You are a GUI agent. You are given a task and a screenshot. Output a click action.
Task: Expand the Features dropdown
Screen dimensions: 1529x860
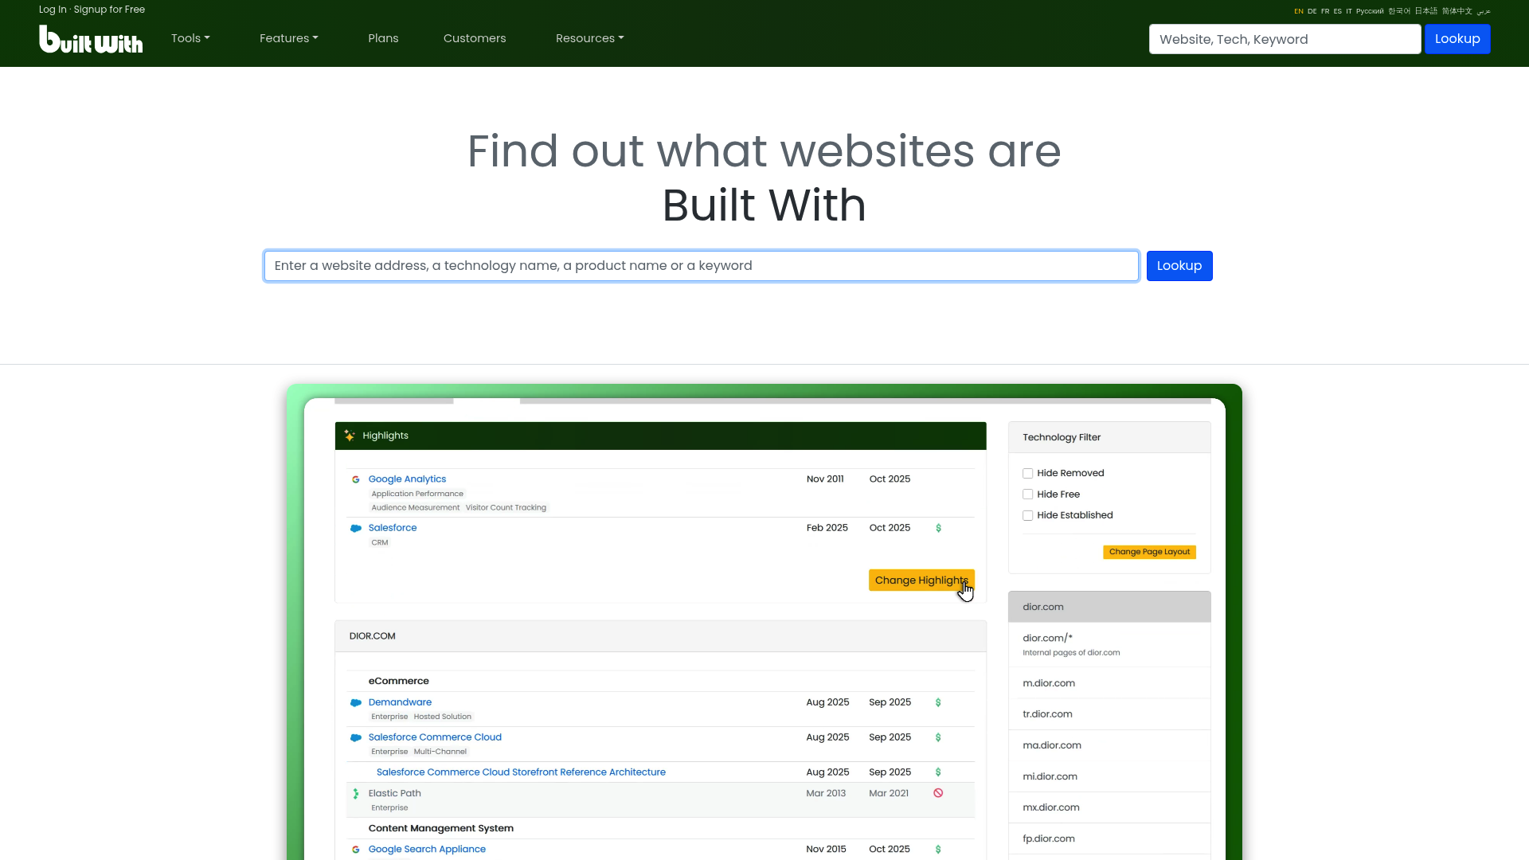[288, 38]
